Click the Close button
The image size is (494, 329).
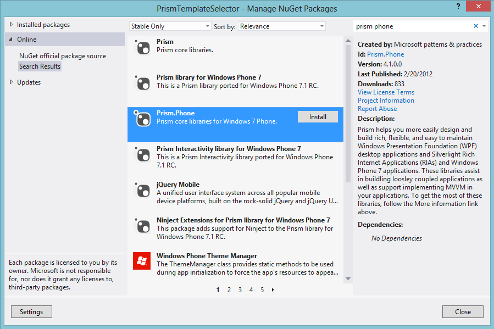point(463,311)
